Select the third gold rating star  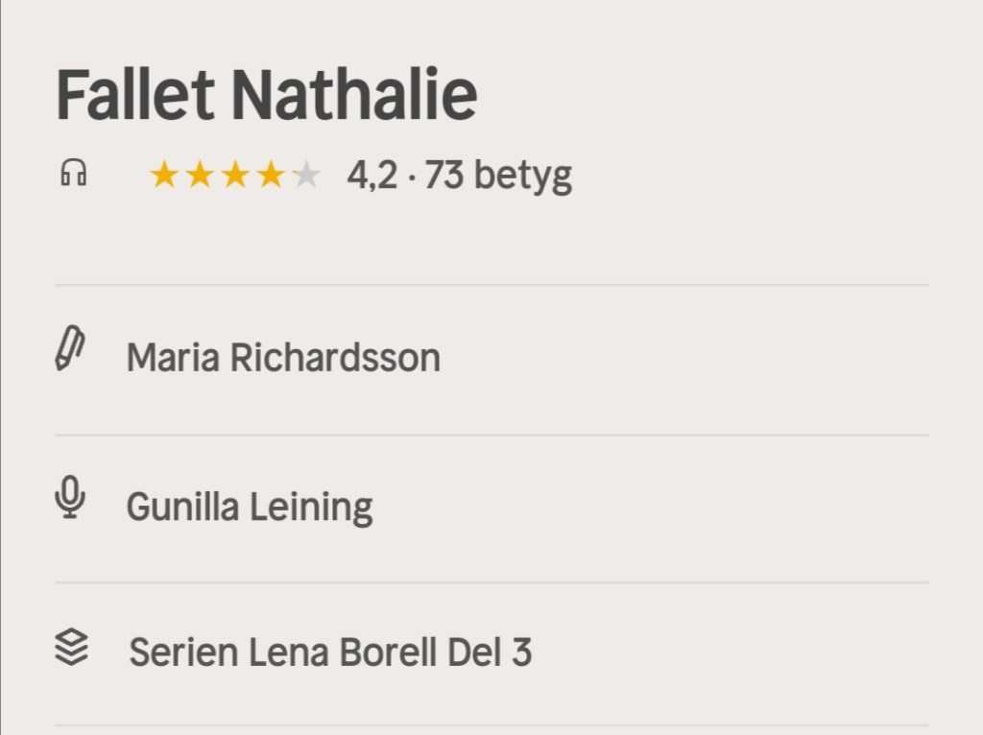[x=235, y=175]
